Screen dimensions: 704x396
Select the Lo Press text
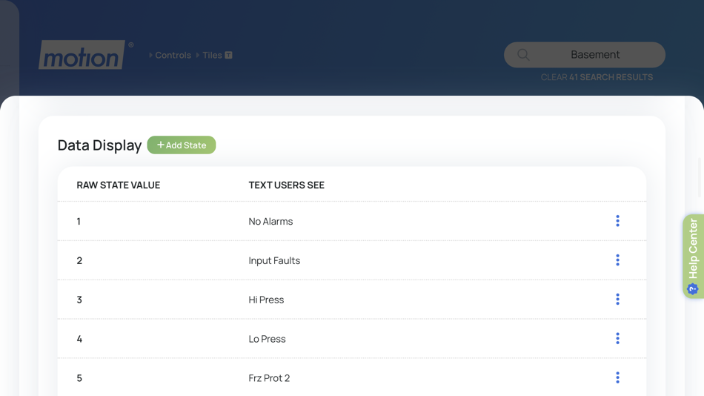click(267, 339)
